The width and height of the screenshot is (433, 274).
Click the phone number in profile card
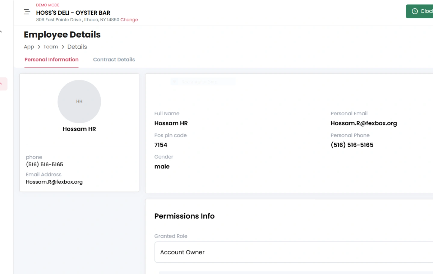[x=45, y=164]
